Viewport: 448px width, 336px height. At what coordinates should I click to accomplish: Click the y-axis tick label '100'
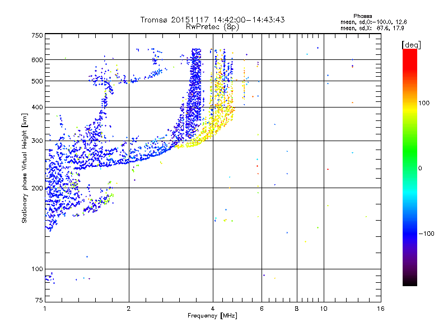click(x=37, y=269)
